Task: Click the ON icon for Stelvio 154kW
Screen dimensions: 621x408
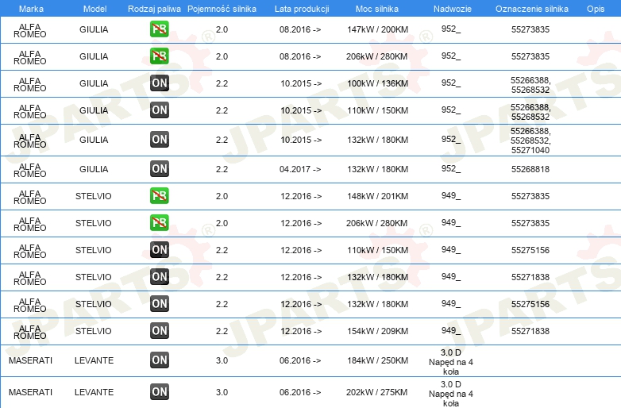Action: 159,331
